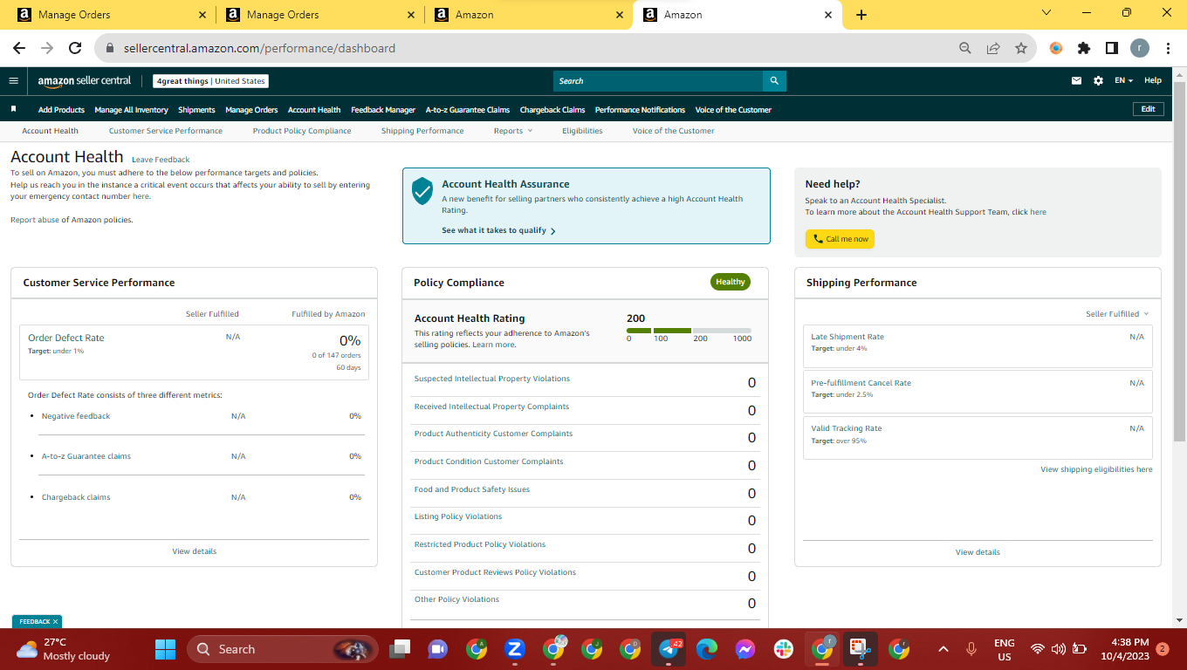Click the Account Health Rating progress bar
The height and width of the screenshot is (670, 1187).
[x=689, y=331]
